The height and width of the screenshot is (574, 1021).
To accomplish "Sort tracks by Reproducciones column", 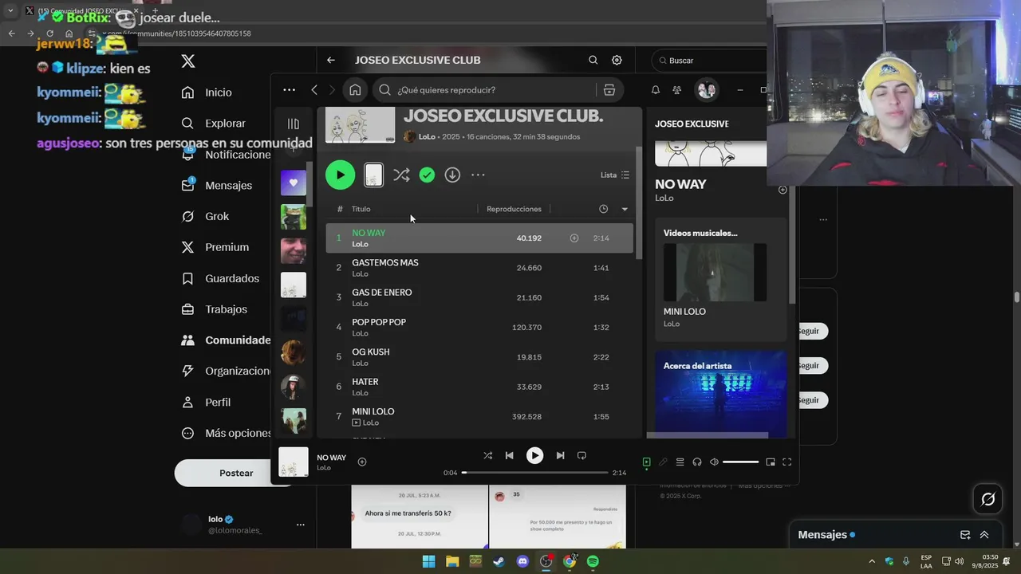I will (x=514, y=209).
